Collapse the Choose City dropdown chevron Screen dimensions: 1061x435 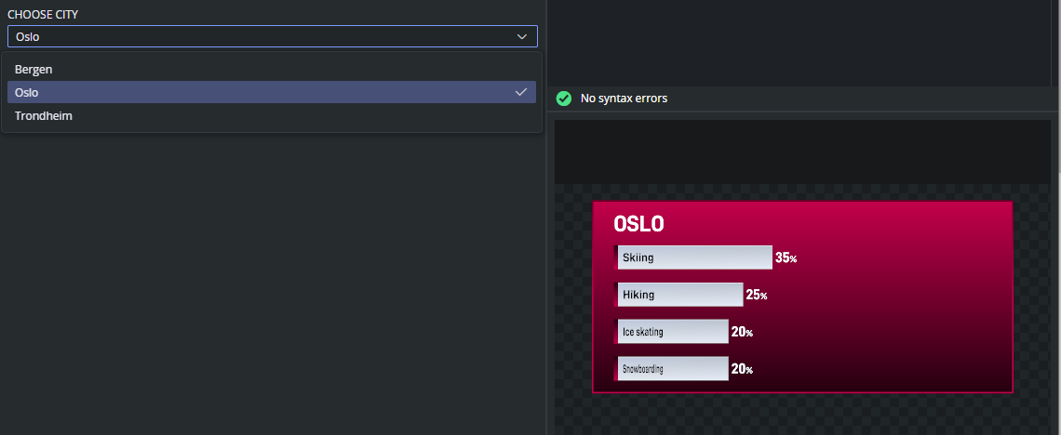click(x=521, y=36)
